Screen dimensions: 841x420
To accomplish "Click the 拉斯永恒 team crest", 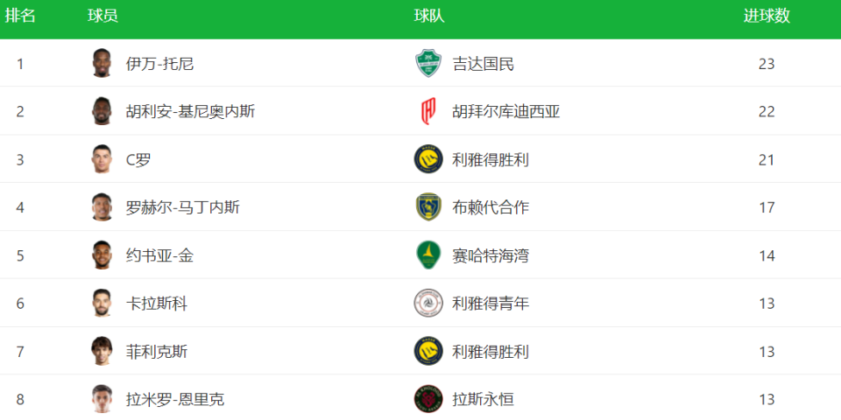I will (428, 399).
